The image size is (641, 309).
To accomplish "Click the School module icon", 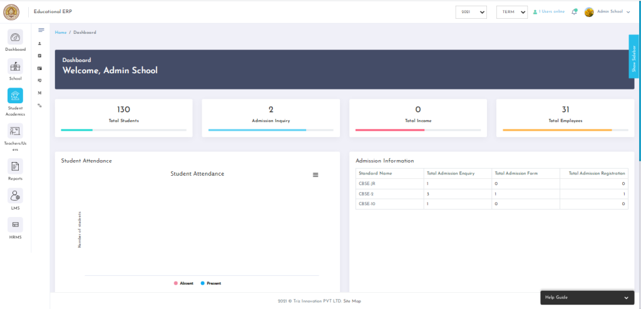I will pyautogui.click(x=16, y=66).
